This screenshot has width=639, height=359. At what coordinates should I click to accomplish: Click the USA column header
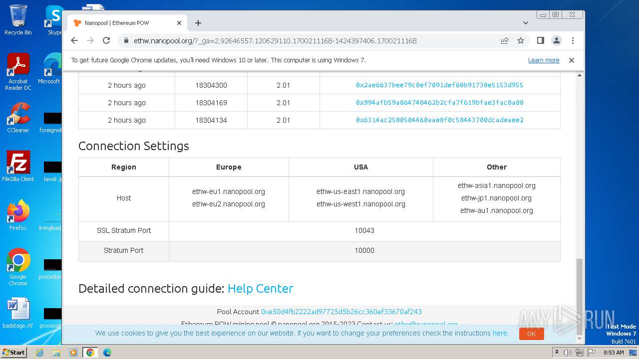tap(361, 167)
